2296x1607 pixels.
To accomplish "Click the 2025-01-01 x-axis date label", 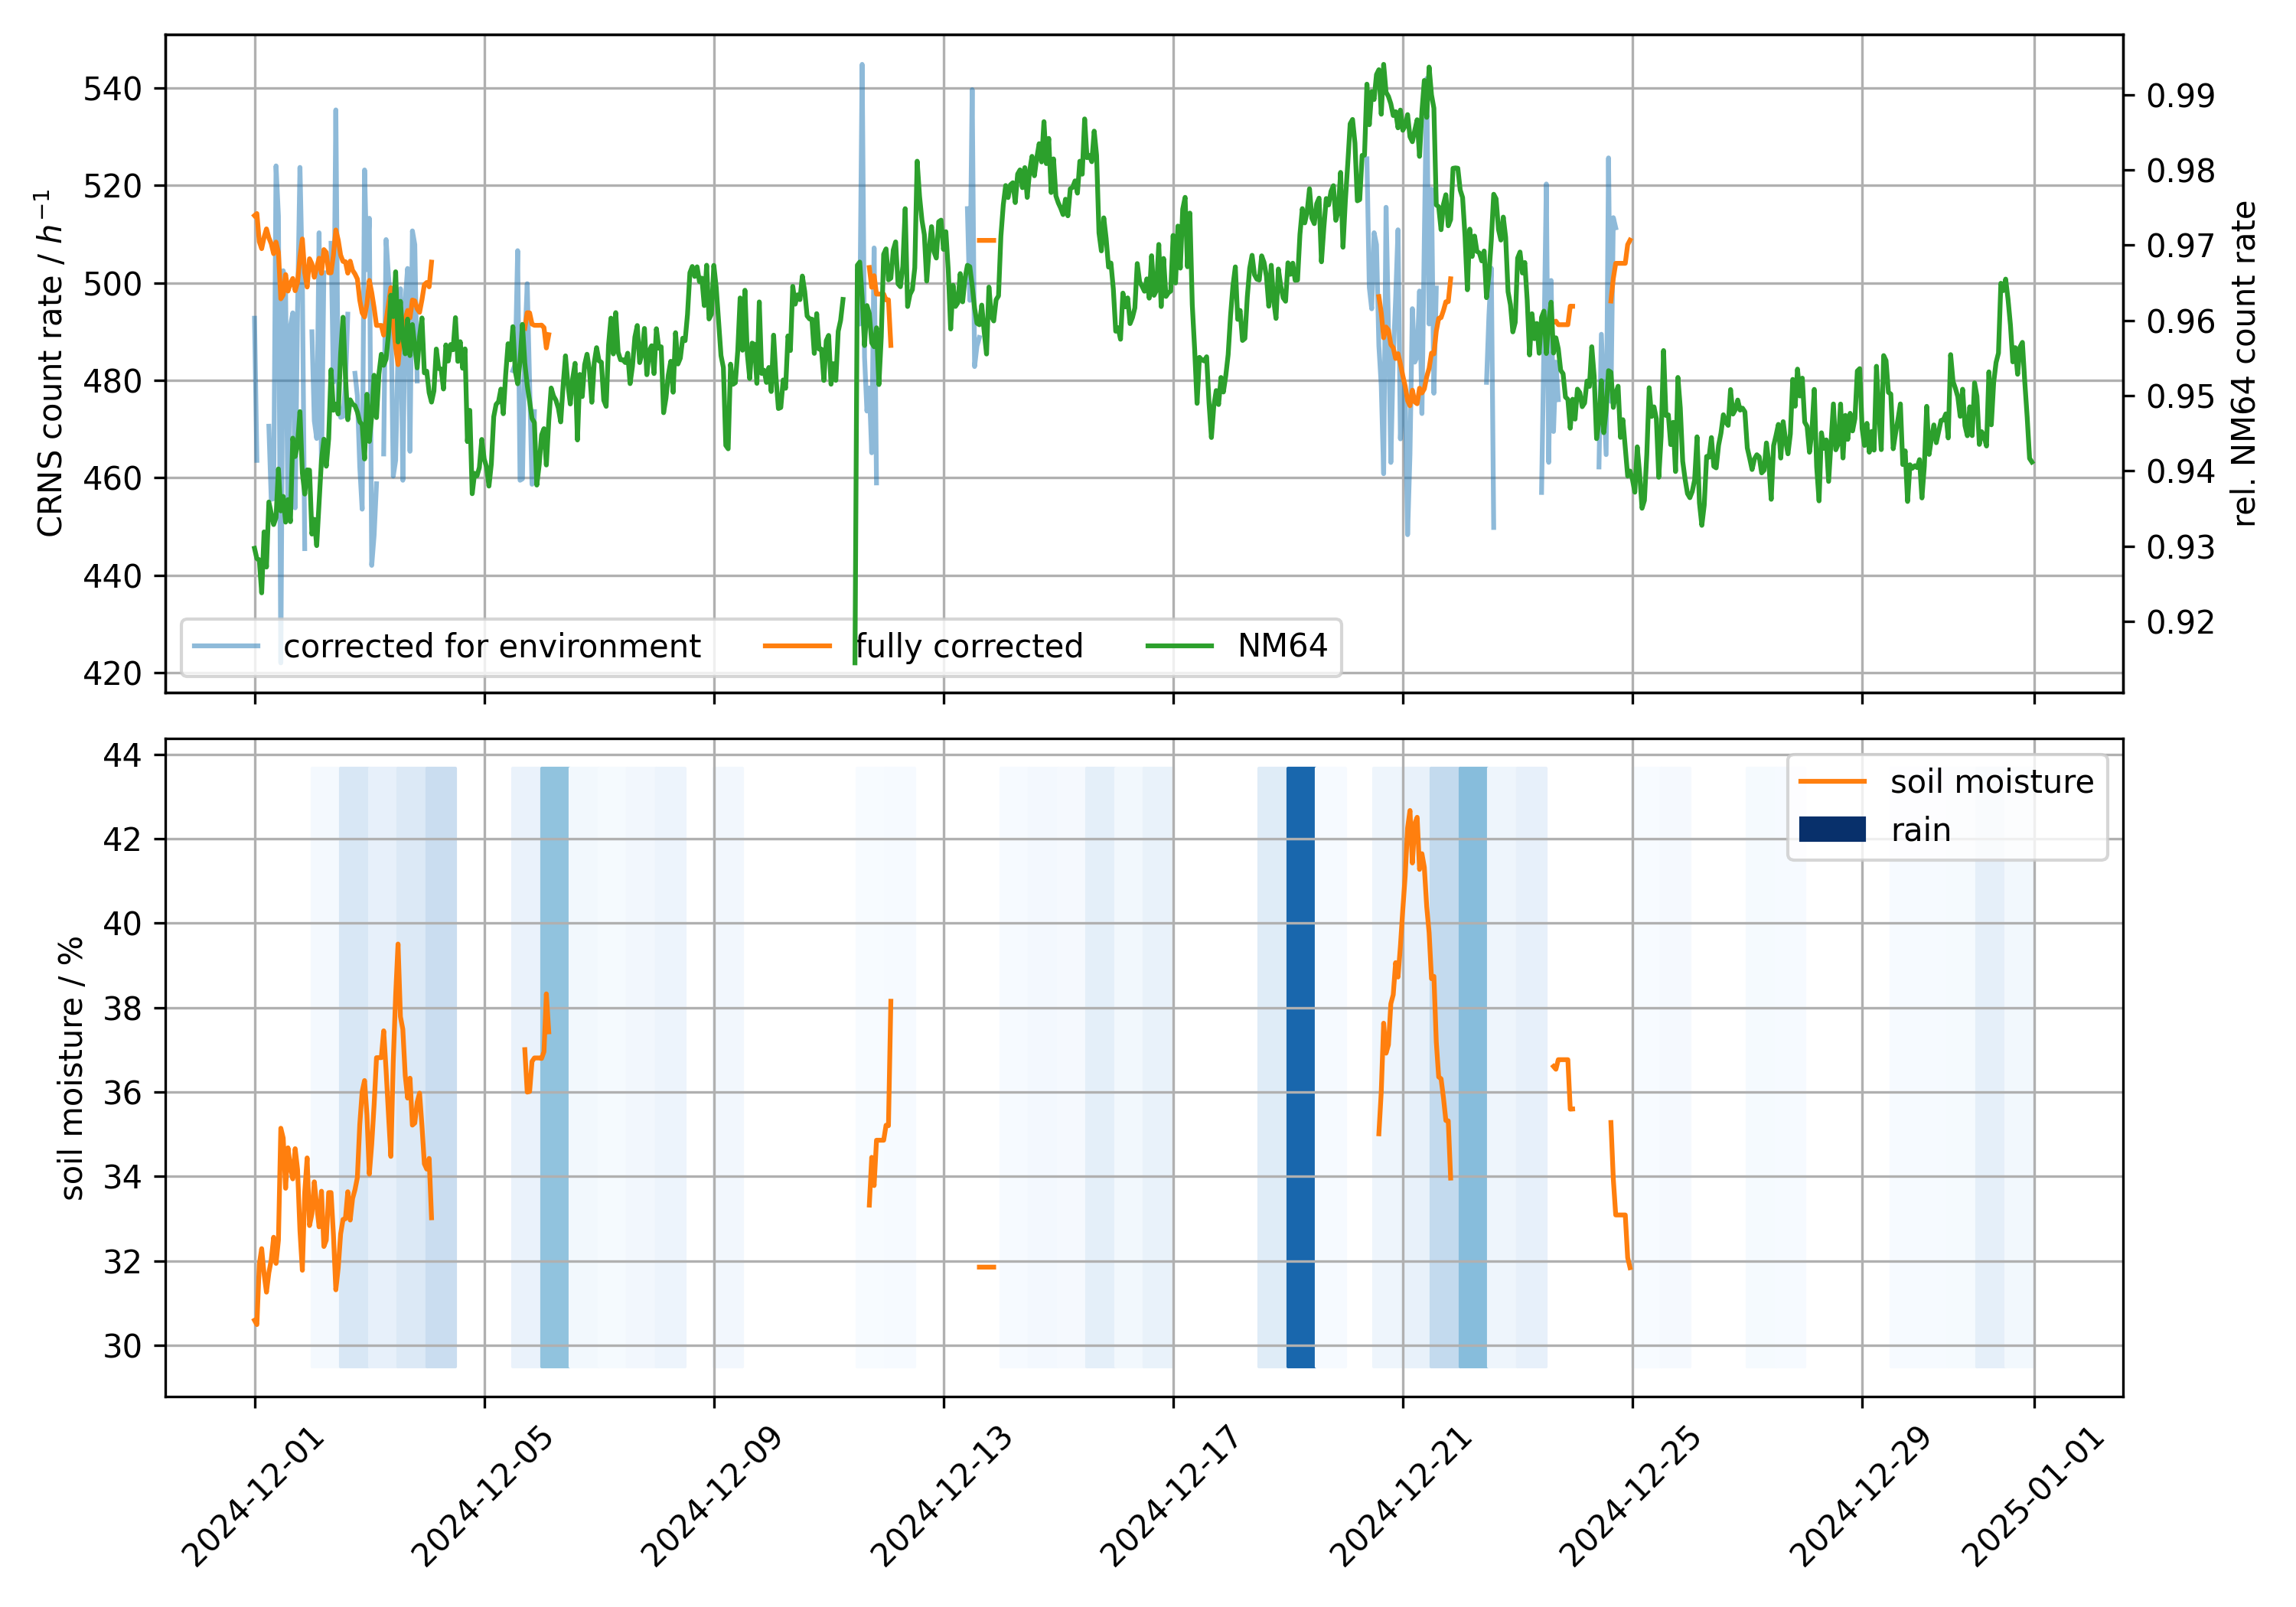I will (x=2034, y=1497).
